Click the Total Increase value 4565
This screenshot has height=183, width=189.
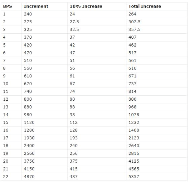point(134,169)
